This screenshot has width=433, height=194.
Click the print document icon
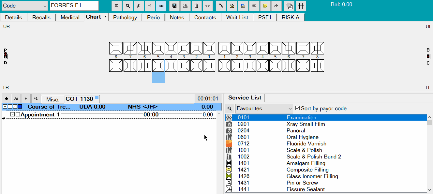coord(185,6)
